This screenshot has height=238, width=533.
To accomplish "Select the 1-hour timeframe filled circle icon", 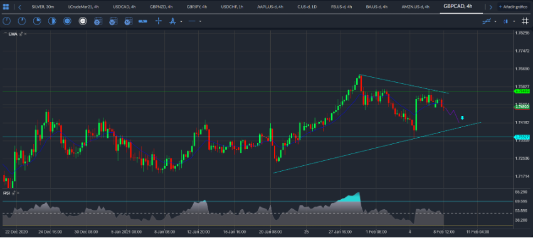I will [67, 21].
